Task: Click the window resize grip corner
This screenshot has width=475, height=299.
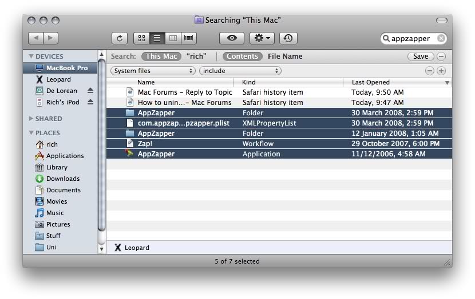Action: (x=448, y=262)
